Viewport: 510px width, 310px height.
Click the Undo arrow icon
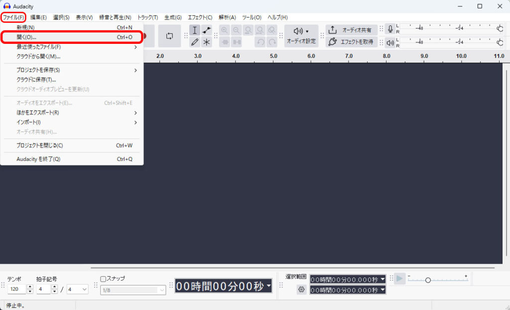click(x=260, y=42)
